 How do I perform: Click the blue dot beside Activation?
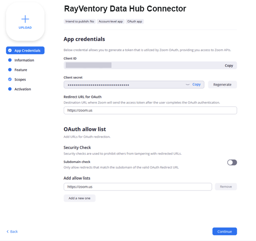pos(10,89)
